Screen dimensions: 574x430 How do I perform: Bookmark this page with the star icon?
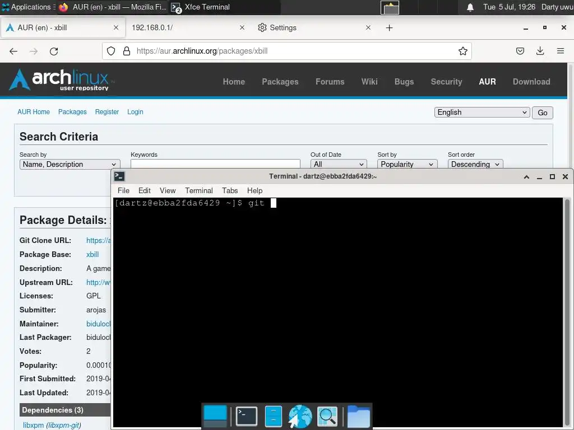click(462, 51)
